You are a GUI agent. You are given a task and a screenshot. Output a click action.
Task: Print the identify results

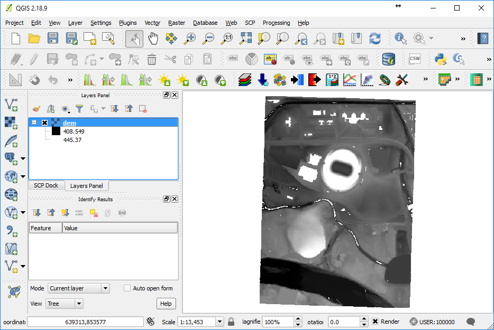click(x=121, y=213)
